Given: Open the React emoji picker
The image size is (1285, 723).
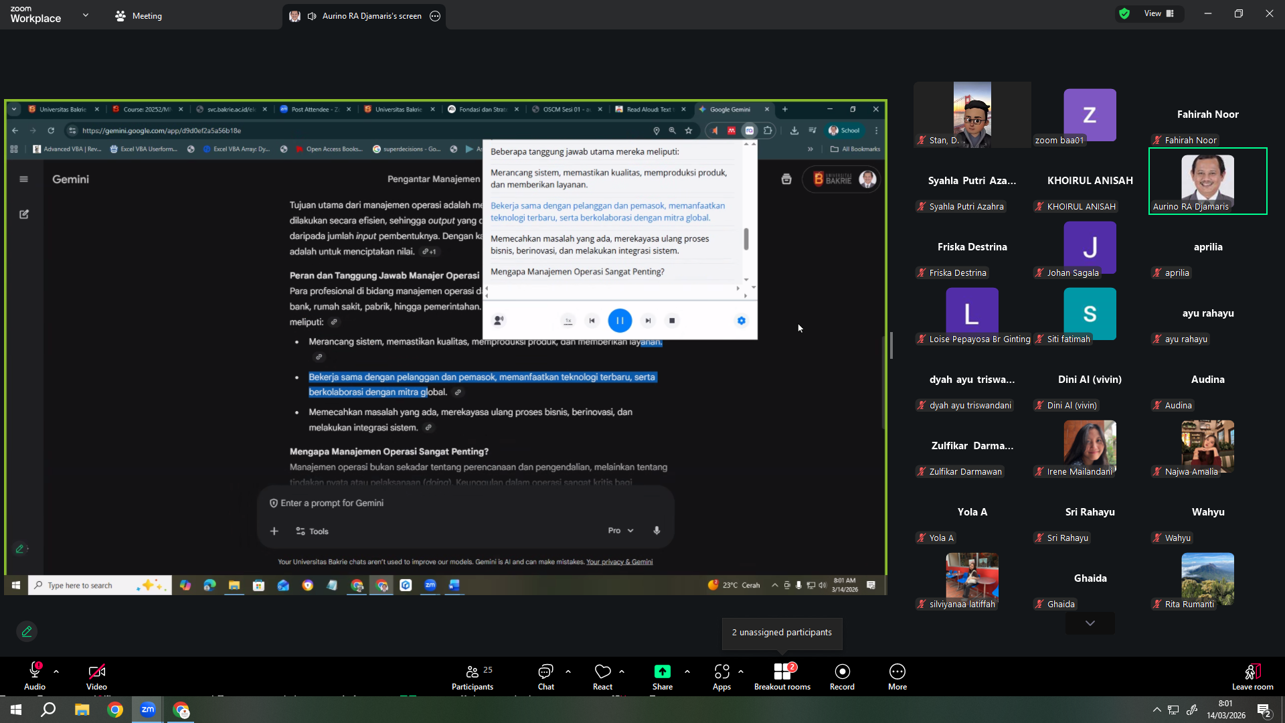Looking at the screenshot, I should [602, 676].
